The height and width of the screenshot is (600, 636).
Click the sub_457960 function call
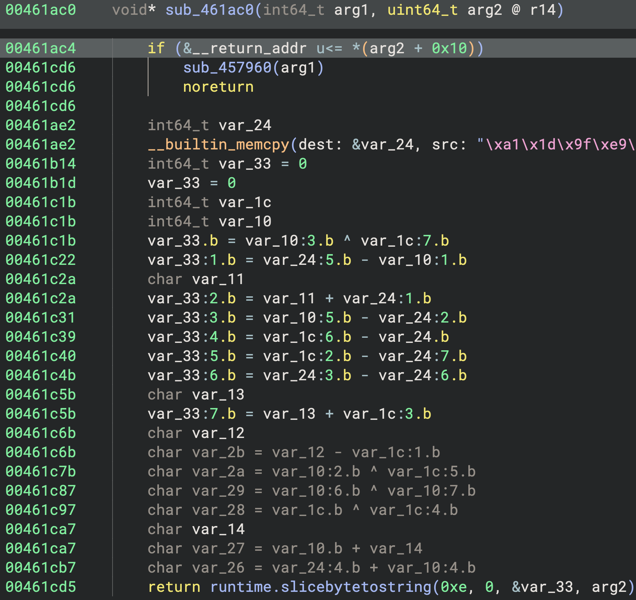pyautogui.click(x=227, y=68)
